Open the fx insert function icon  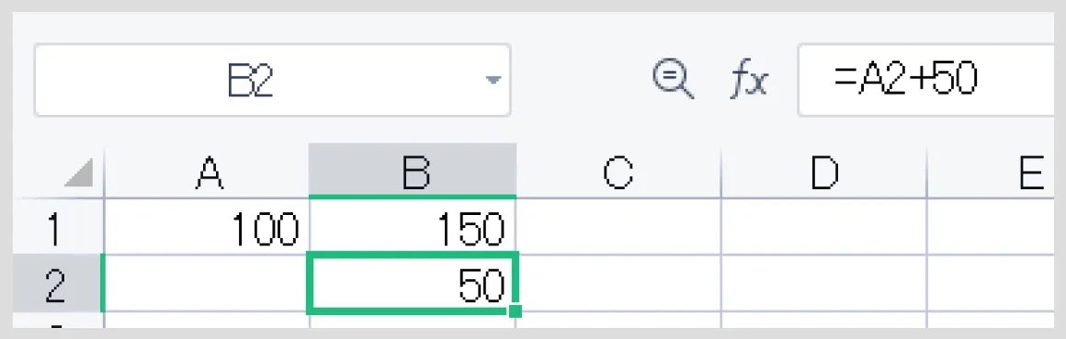click(749, 82)
